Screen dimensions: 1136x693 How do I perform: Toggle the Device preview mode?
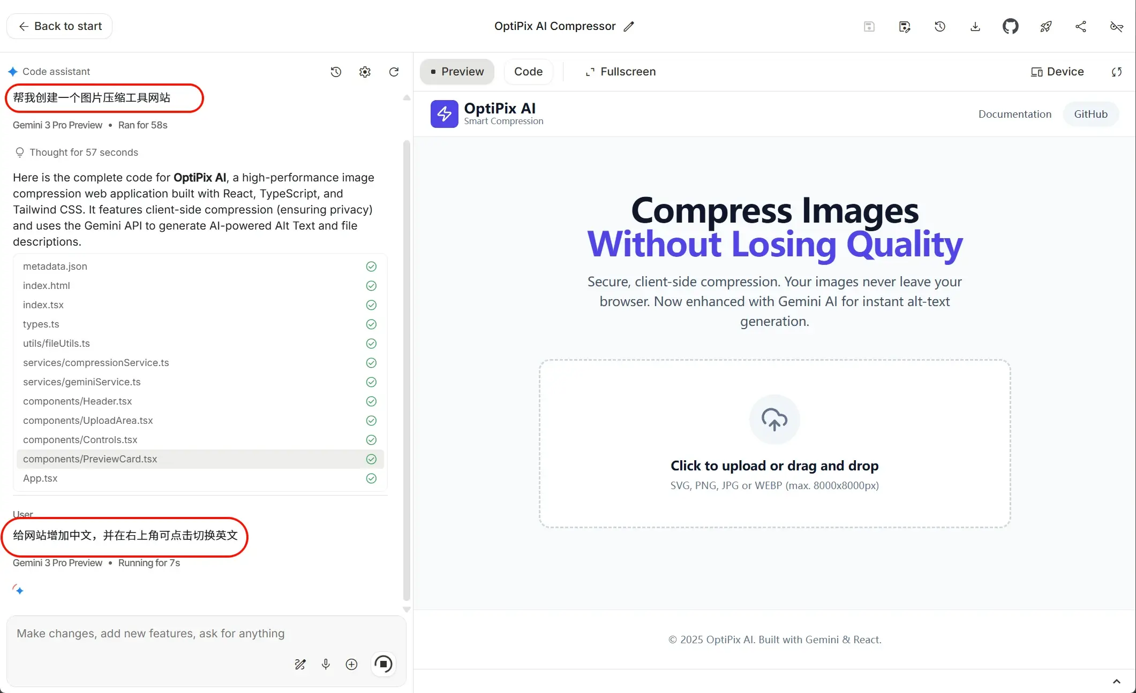(x=1057, y=72)
